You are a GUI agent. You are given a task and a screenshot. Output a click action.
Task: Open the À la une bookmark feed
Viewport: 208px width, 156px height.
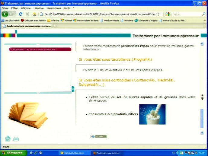[x=53, y=21]
